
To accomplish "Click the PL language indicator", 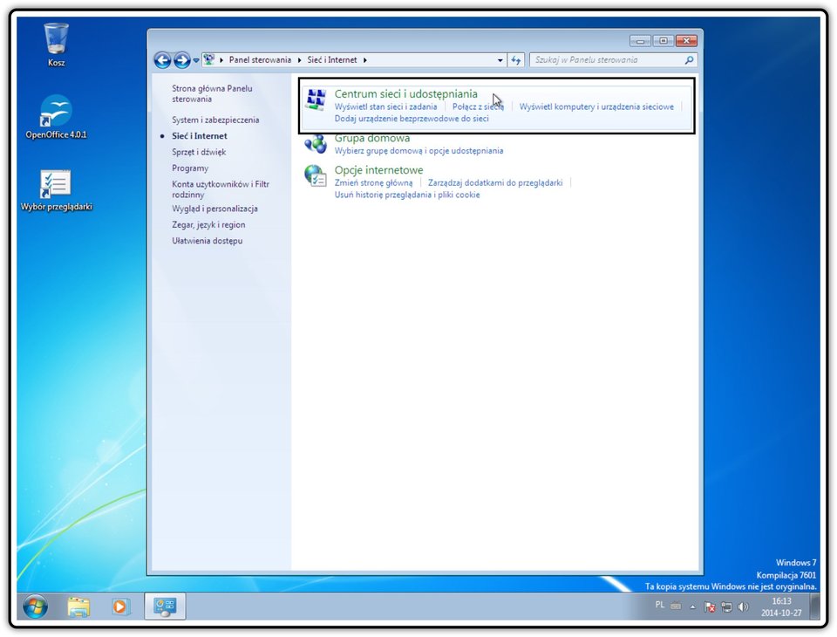I will tap(660, 605).
